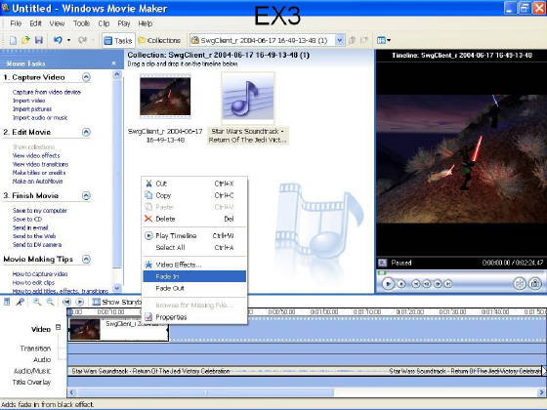Open the Tools menu
The image size is (547, 410).
[x=81, y=23]
